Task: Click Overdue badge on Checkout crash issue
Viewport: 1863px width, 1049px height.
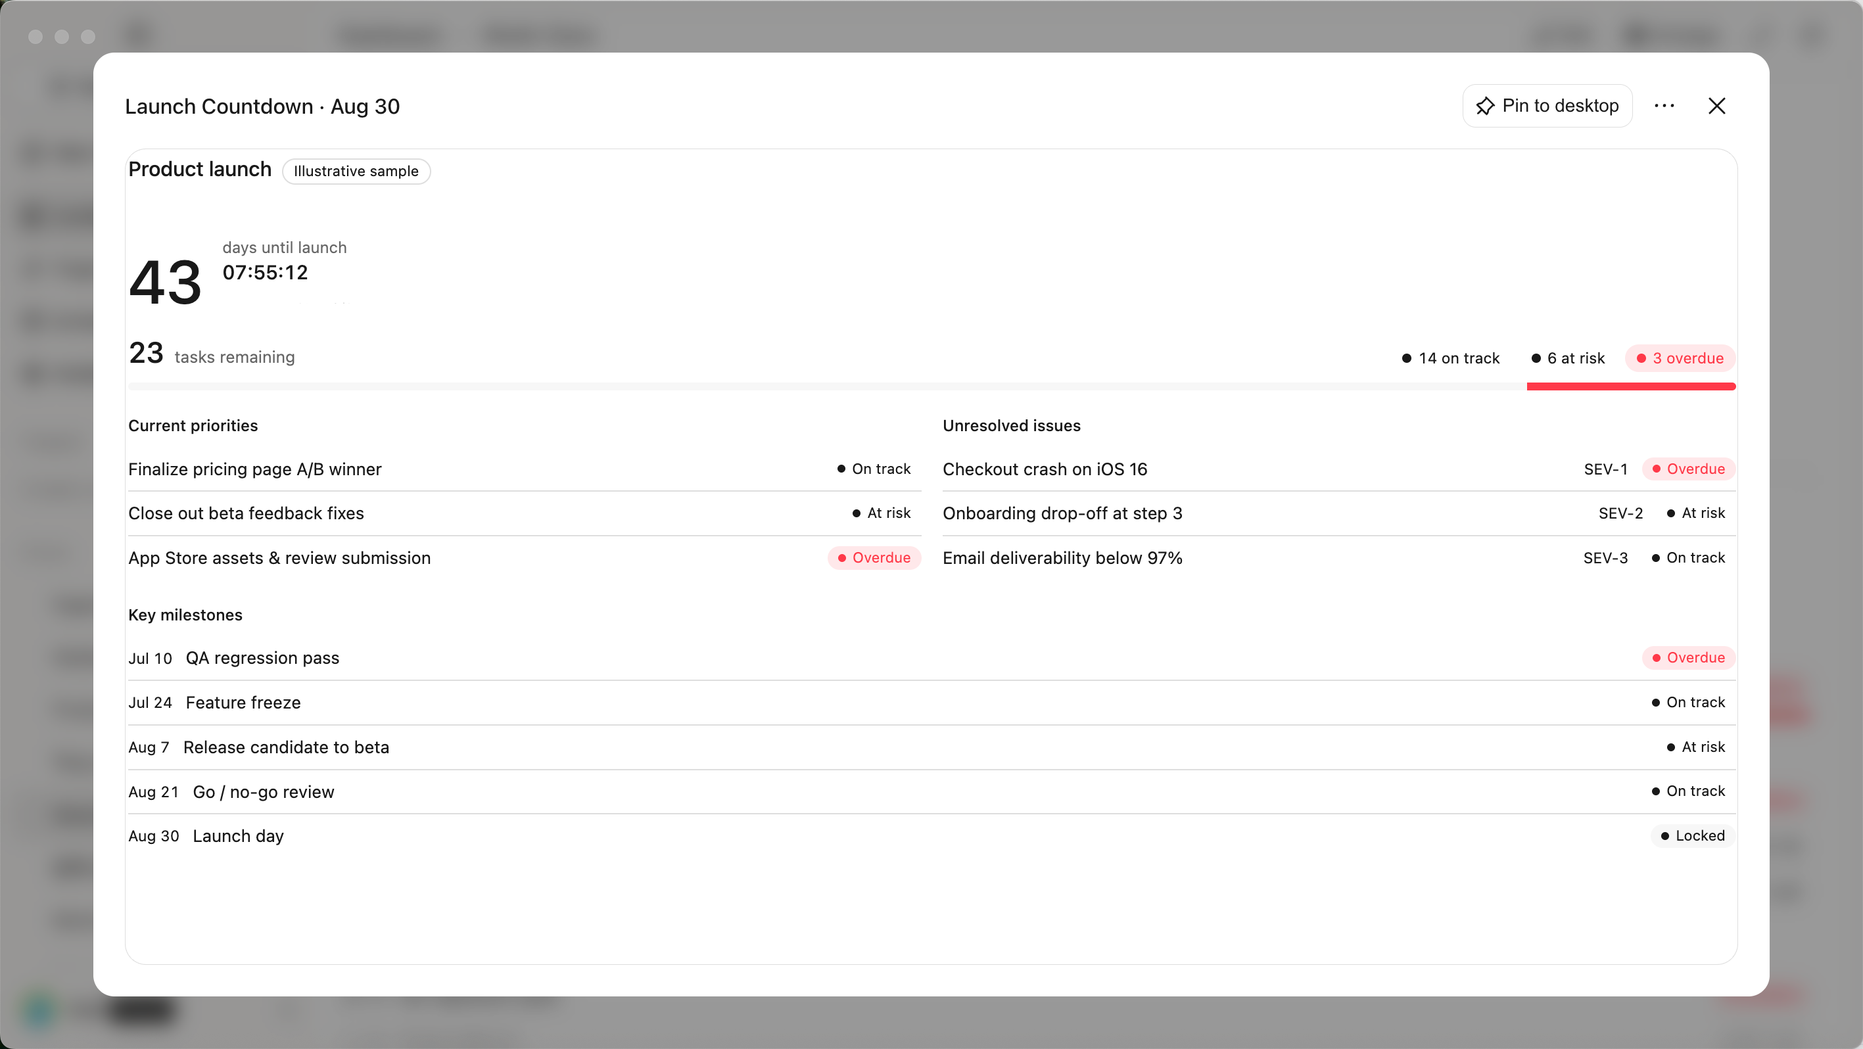Action: 1689,469
